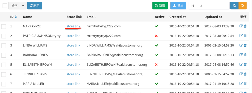This screenshot has height=93, width=252.
Task: Open underlined store link for MARY kkk22
Action: coord(73,26)
